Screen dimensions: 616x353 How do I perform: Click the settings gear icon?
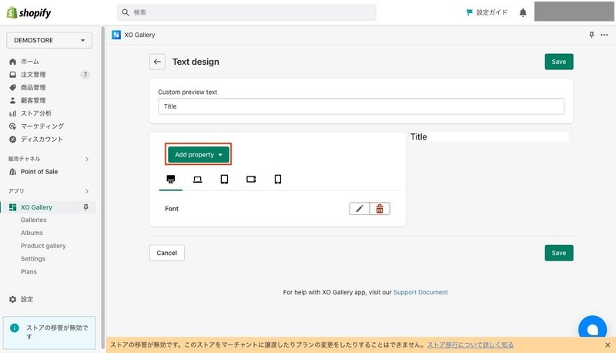pyautogui.click(x=12, y=300)
